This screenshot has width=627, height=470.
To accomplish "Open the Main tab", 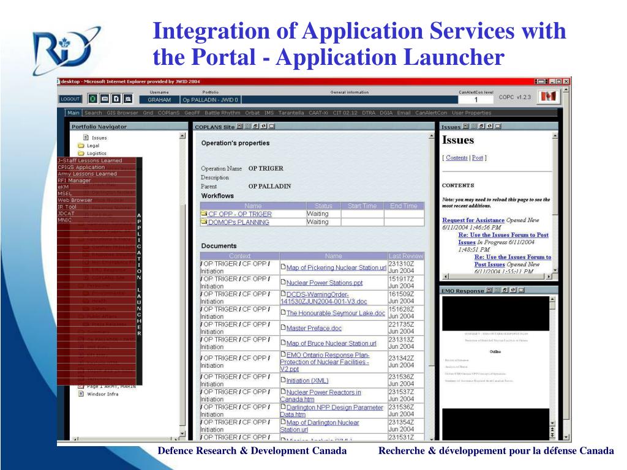I will (x=73, y=113).
